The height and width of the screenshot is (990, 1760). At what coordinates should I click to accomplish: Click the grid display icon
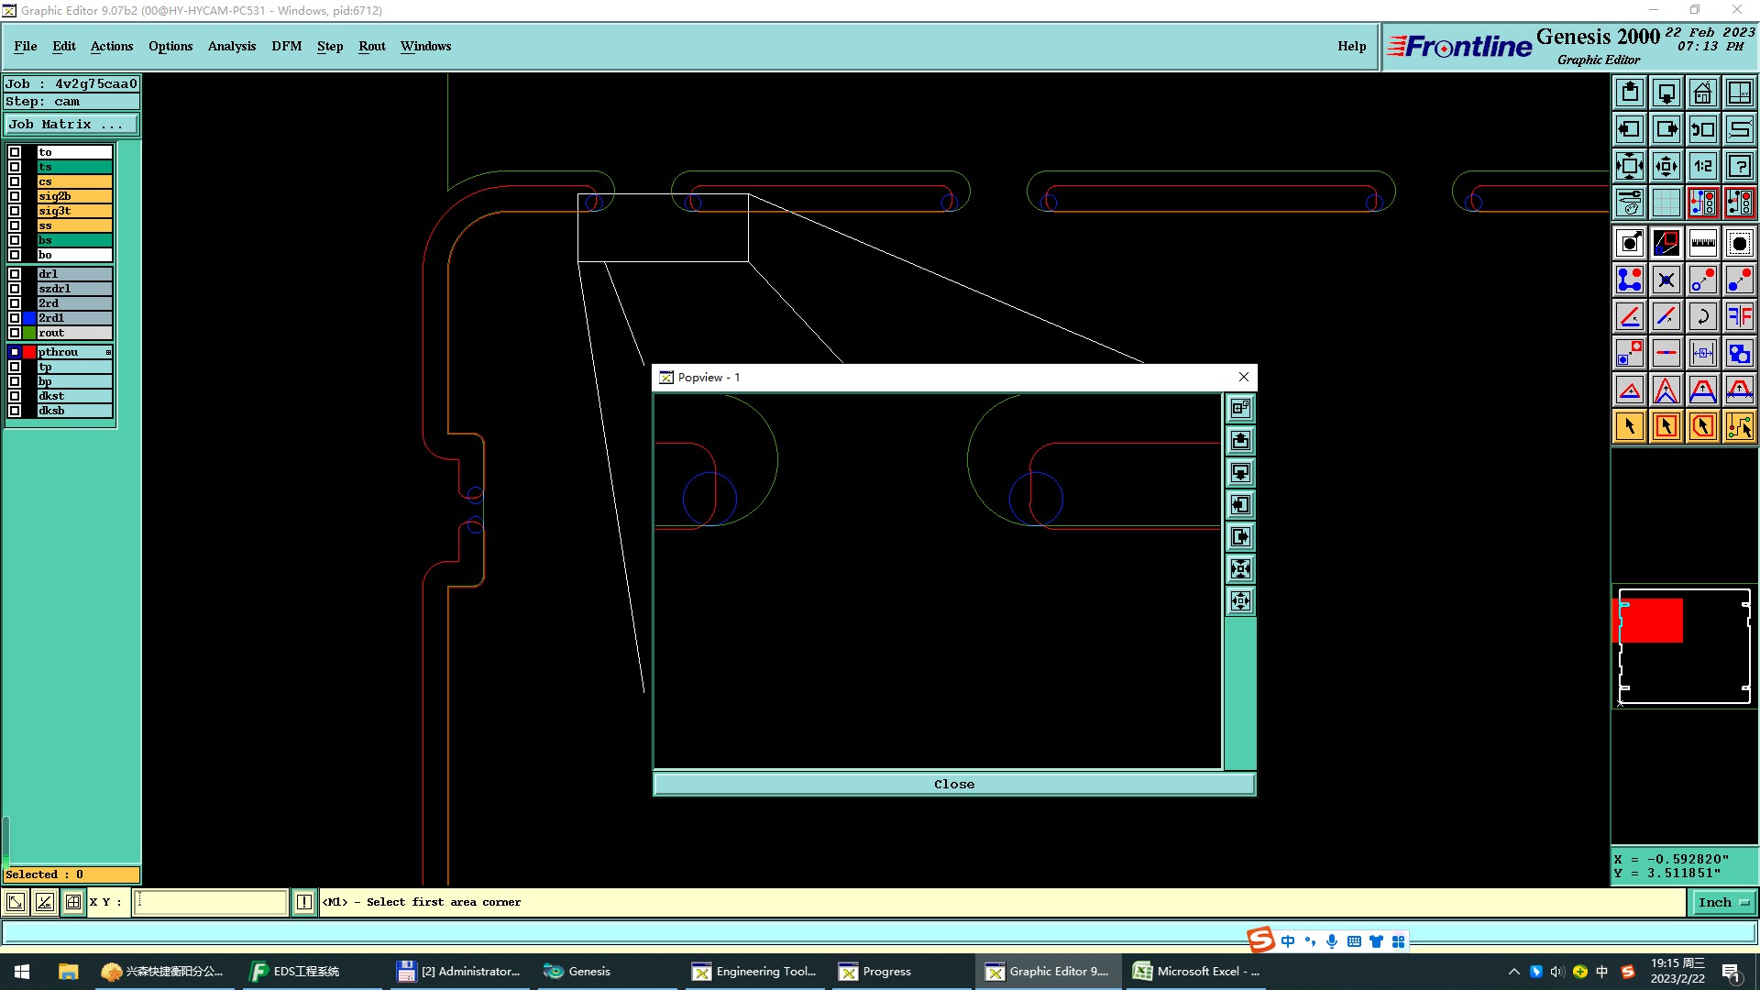click(1666, 203)
